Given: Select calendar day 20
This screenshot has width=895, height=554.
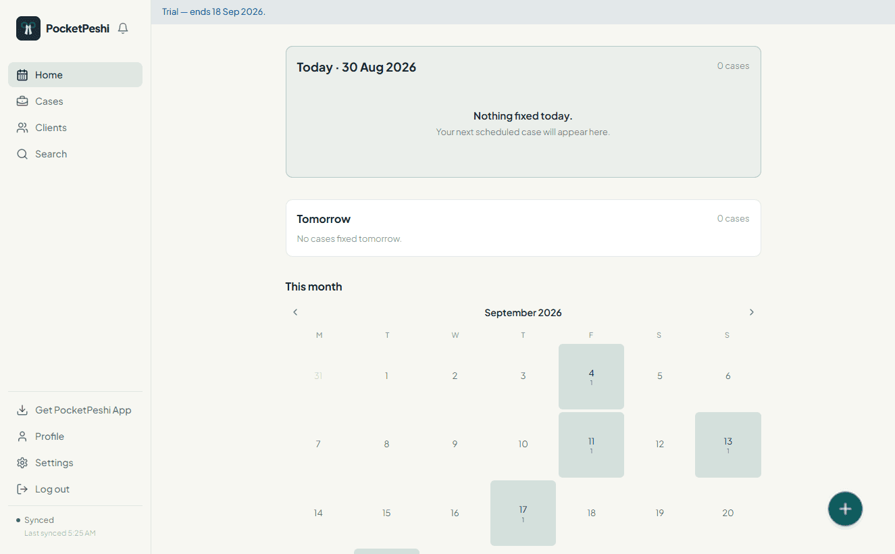Looking at the screenshot, I should coord(728,513).
